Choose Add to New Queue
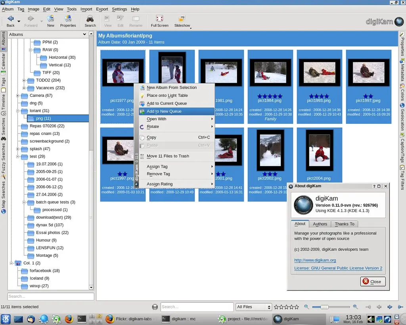The width and height of the screenshot is (406, 325). [176, 111]
